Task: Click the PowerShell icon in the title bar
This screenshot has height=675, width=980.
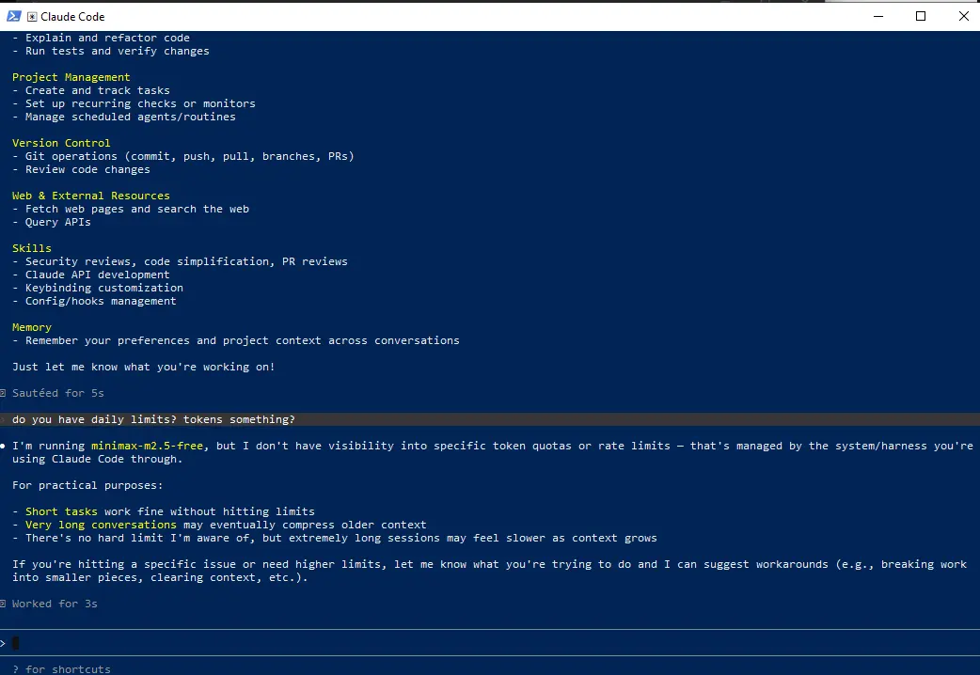Action: pos(14,16)
